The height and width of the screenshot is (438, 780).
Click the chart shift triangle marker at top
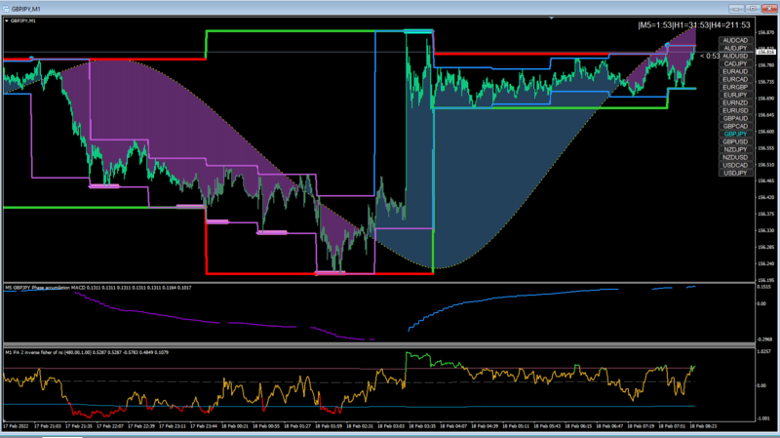click(551, 19)
